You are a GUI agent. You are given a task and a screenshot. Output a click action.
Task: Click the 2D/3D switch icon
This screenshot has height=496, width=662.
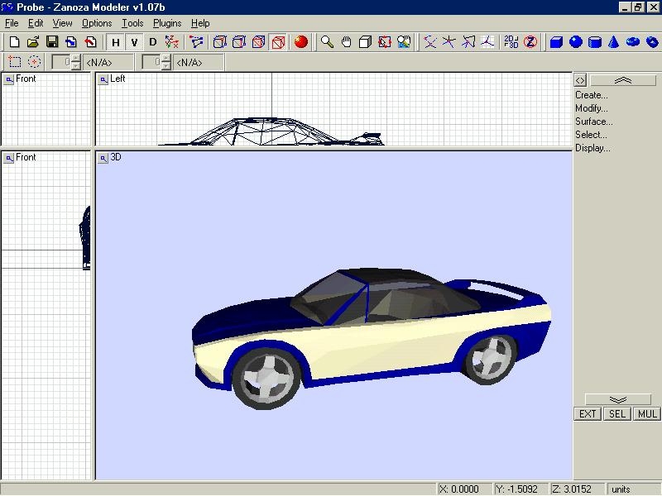[510, 41]
